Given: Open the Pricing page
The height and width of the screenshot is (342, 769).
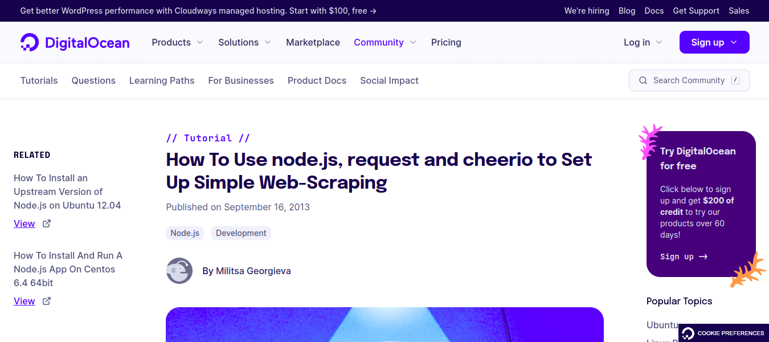Looking at the screenshot, I should 446,42.
